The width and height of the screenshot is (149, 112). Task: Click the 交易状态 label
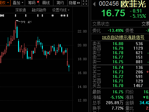point(101,24)
